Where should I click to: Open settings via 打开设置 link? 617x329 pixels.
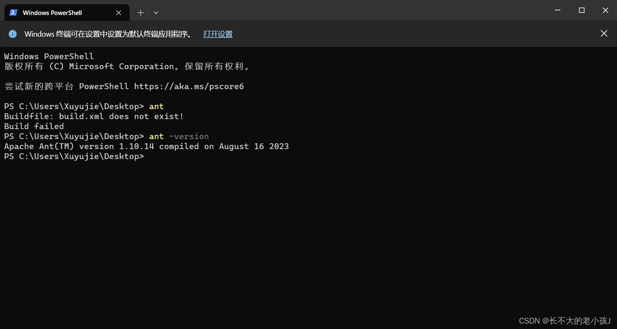(218, 34)
